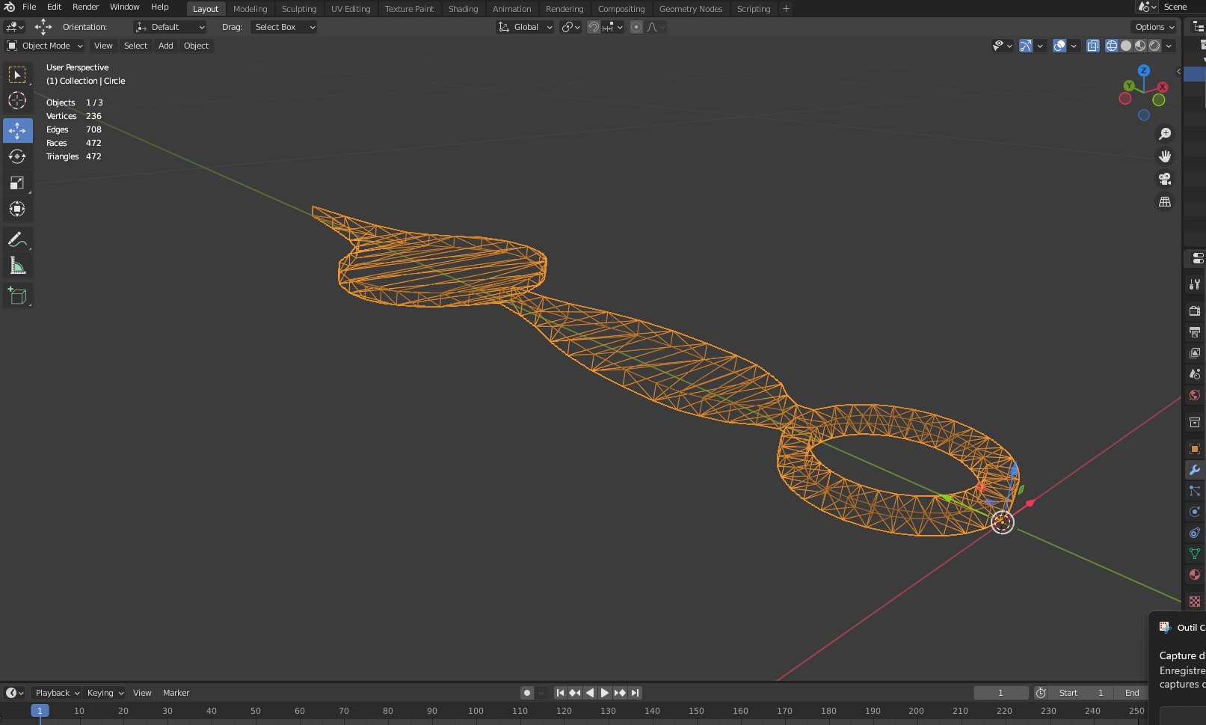Open the Playback dropdown in timeline

57,693
